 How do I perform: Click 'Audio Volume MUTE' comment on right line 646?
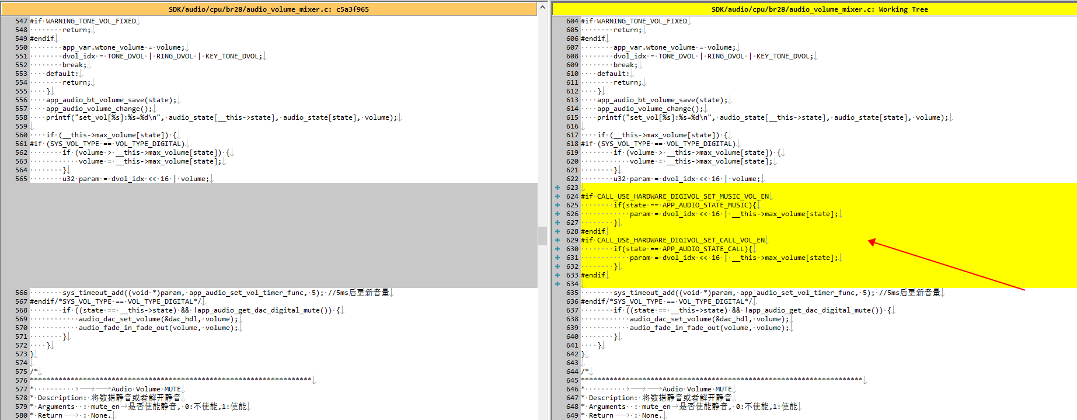697,389
